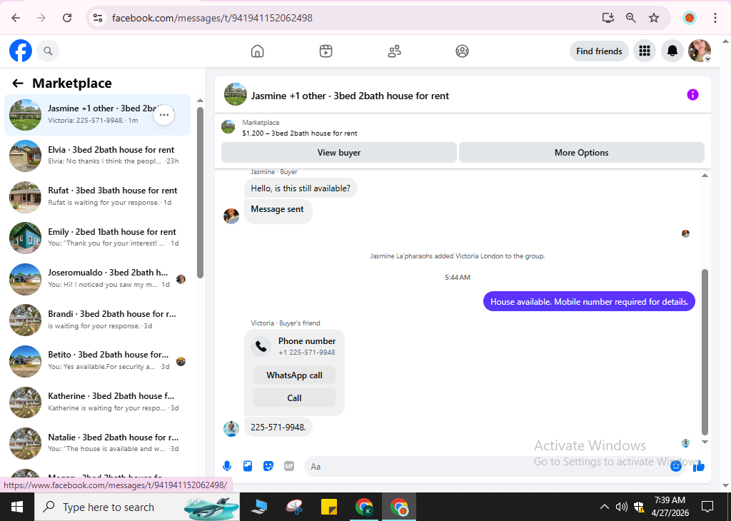This screenshot has width=731, height=521.
Task: Click conversation list scrollbar thumb
Action: tap(200, 193)
